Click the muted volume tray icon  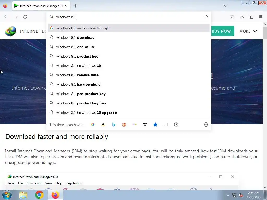pos(241,195)
